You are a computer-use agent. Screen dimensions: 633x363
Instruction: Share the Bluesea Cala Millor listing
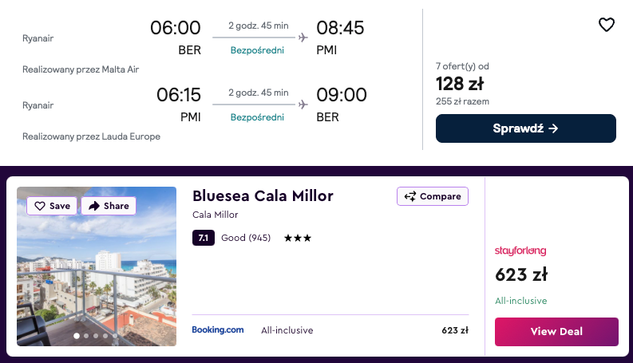click(109, 206)
